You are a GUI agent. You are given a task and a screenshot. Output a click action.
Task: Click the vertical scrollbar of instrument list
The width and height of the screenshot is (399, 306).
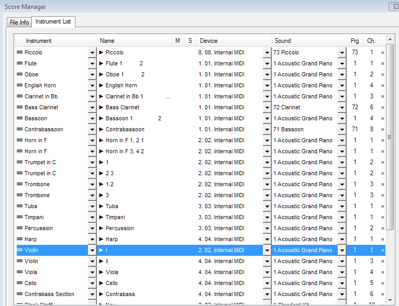tap(390, 137)
